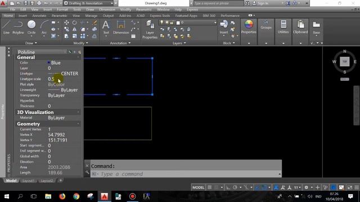Toggle PICKADD mode in Properties palette

pos(70,52)
